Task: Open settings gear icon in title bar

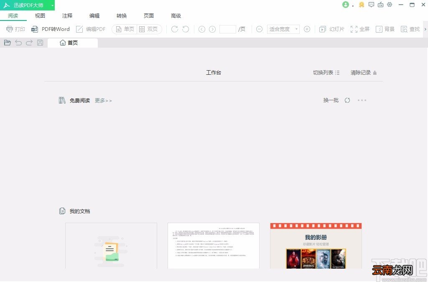Action: 390,5
